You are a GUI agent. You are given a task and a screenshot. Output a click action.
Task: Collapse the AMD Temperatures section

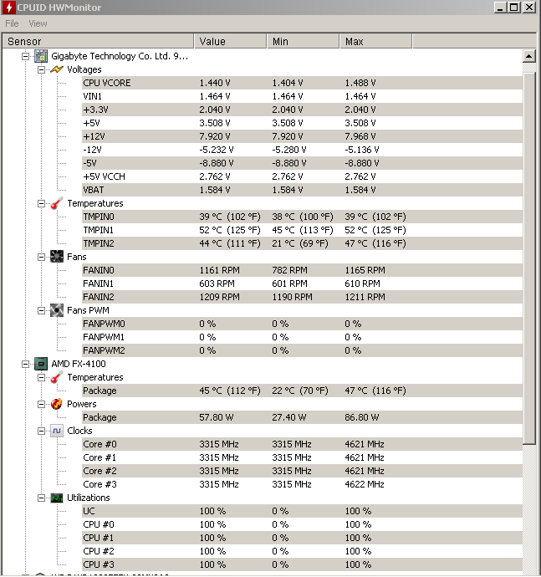tap(41, 377)
